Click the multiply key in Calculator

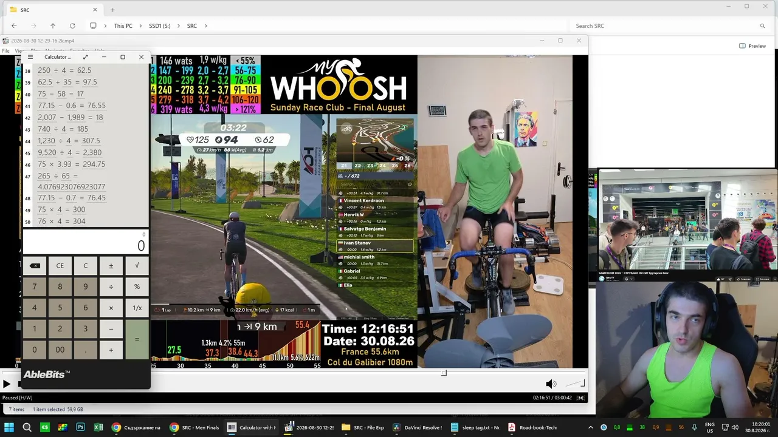coord(111,308)
